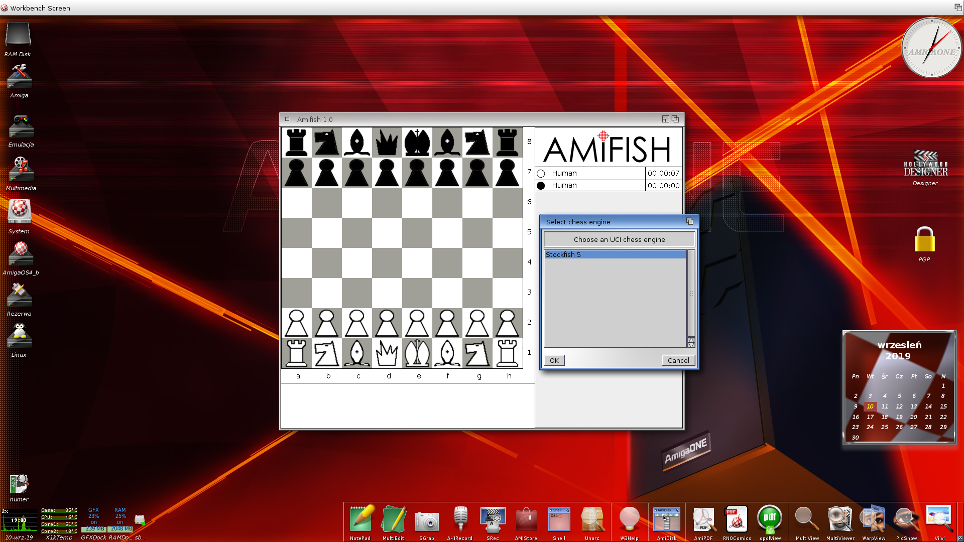Screen dimensions: 964x542
Task: Launch Unarc from the dock
Action: click(592, 523)
